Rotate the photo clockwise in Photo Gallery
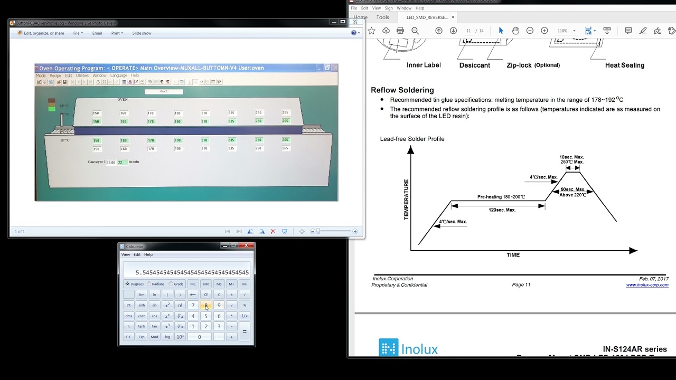This screenshot has width=676, height=380. click(261, 231)
